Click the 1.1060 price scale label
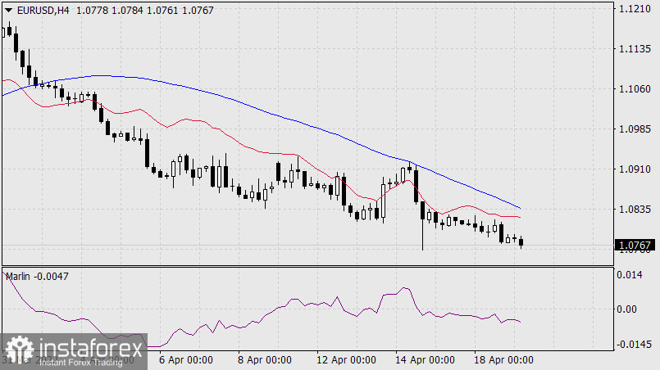Screen dimensions: 660x370 pyautogui.click(x=635, y=89)
